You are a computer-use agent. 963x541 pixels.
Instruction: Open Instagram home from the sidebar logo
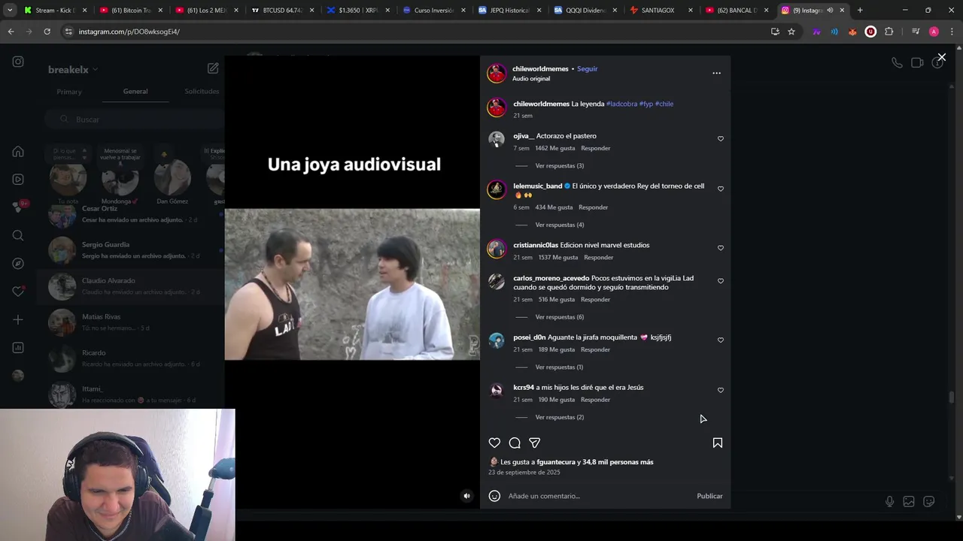pos(18,62)
